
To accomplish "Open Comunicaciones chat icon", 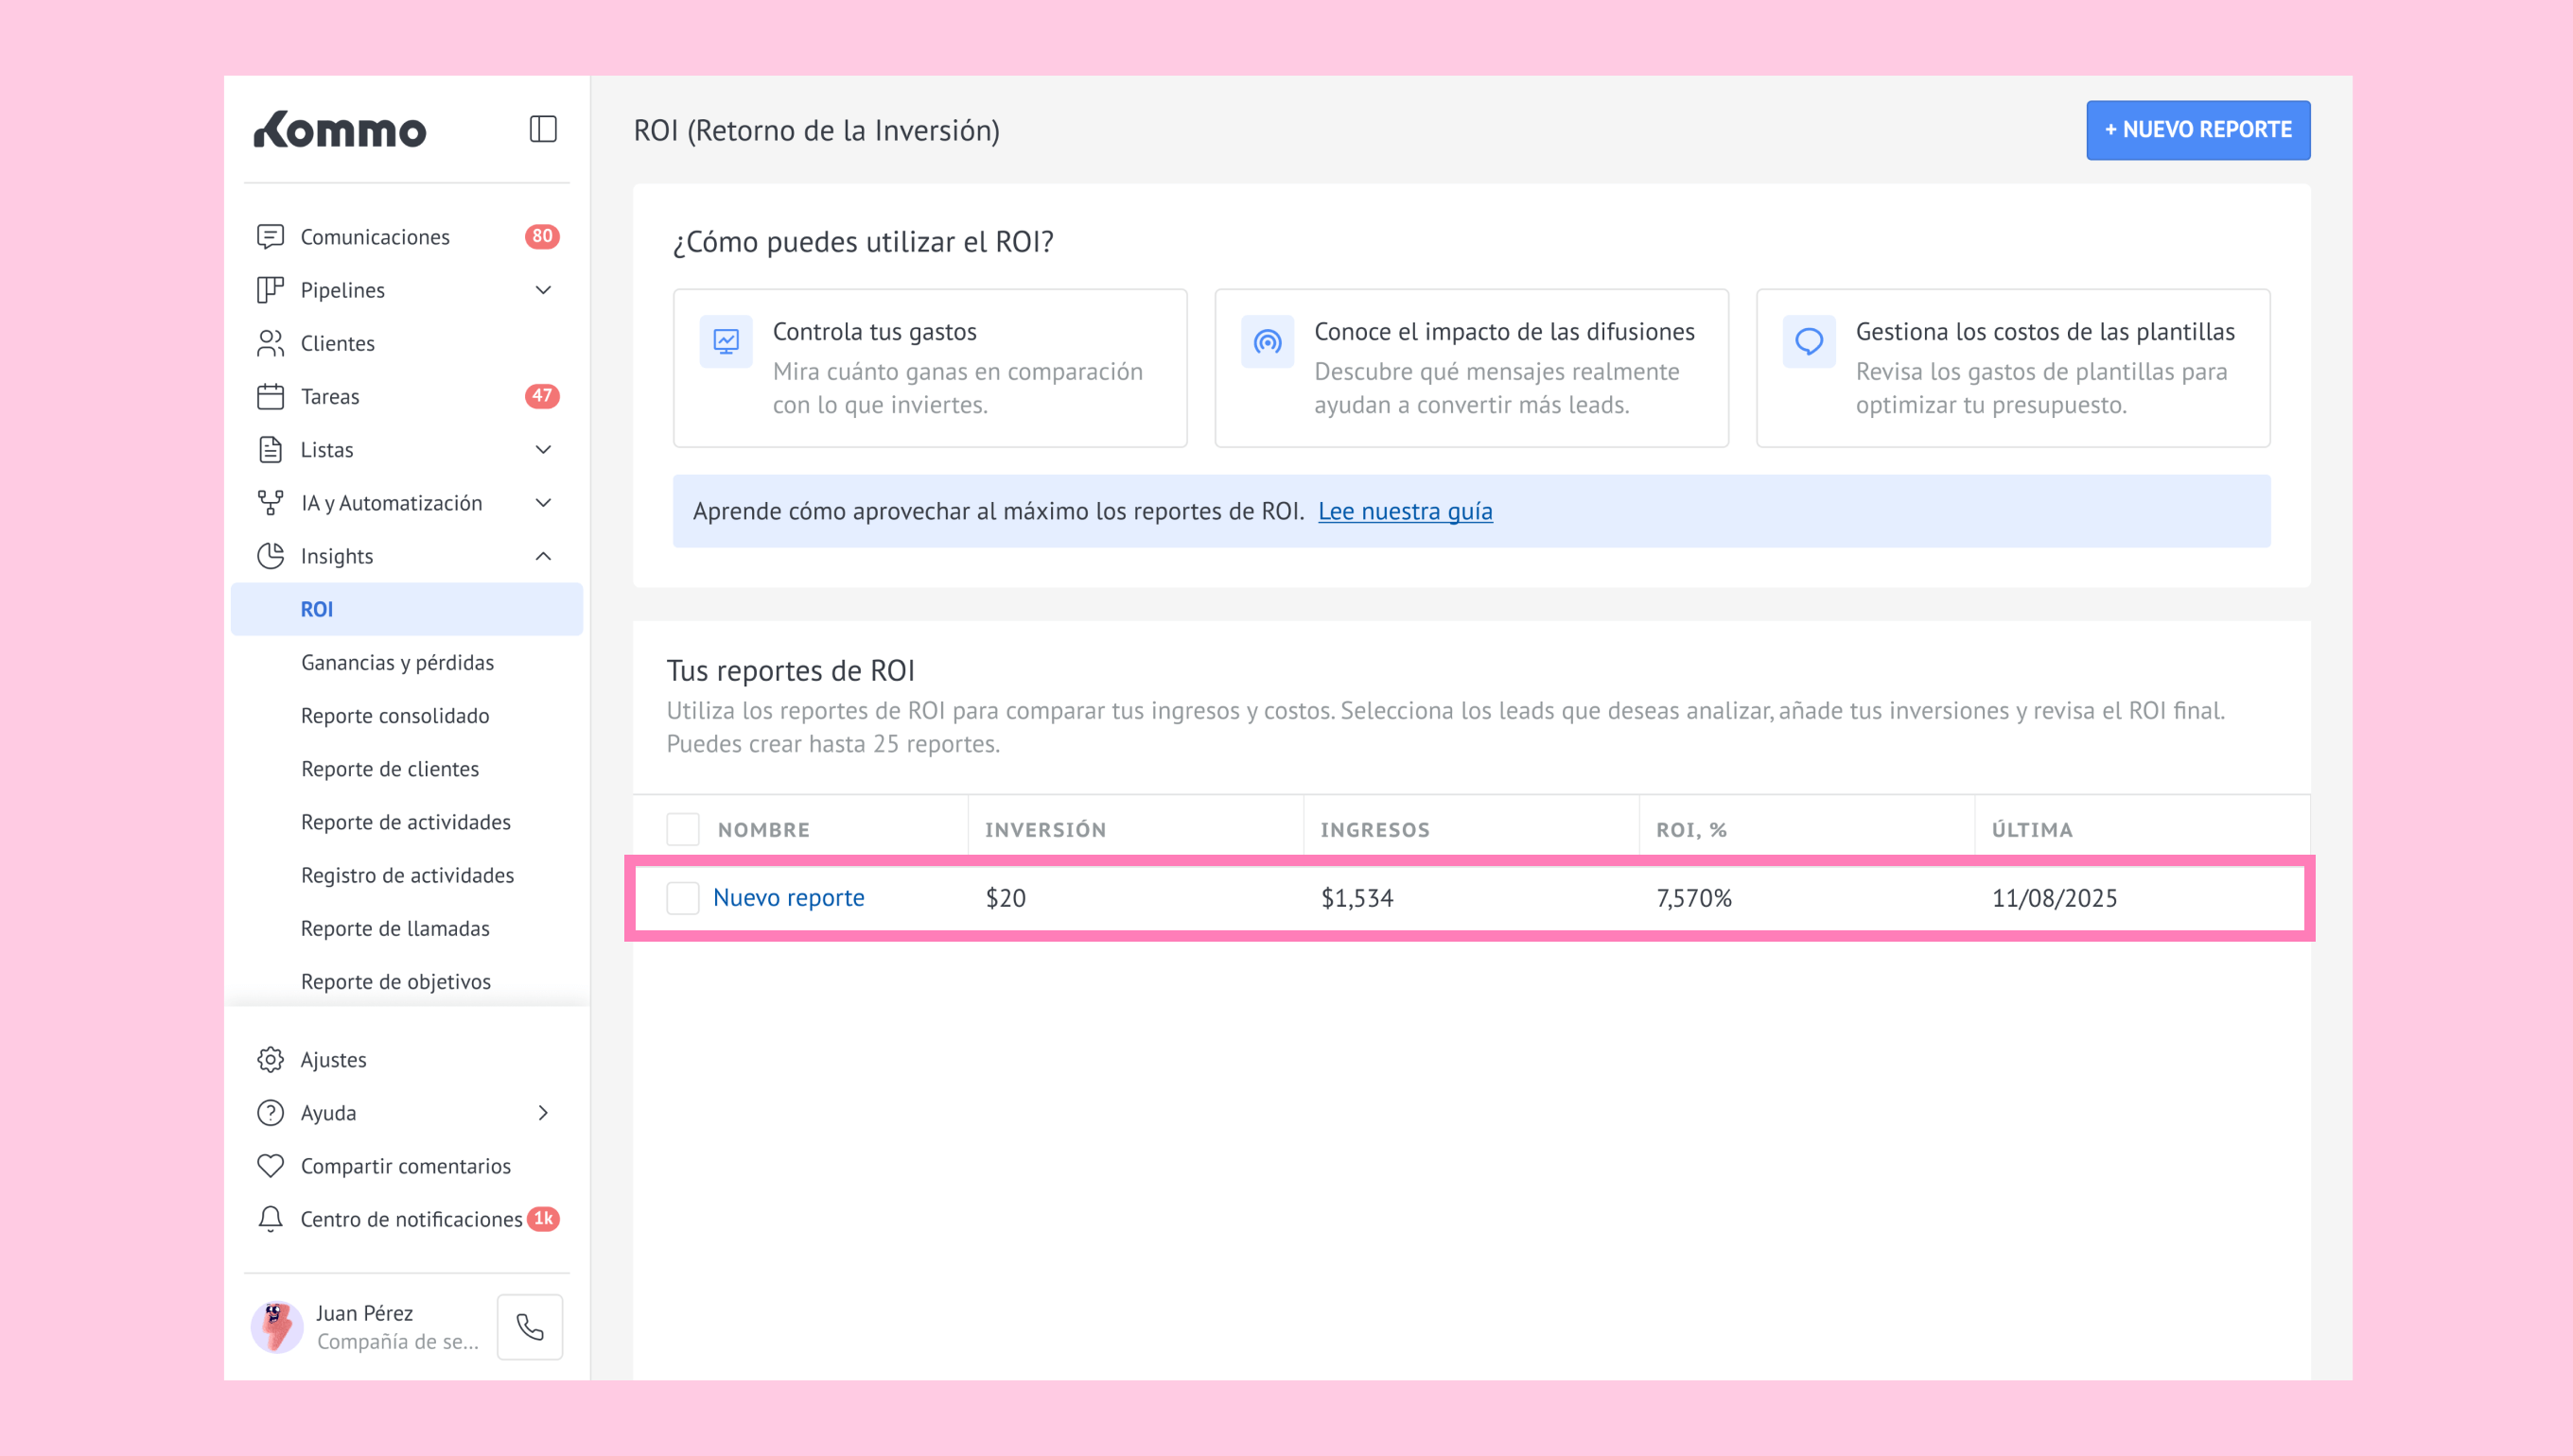I will point(271,237).
